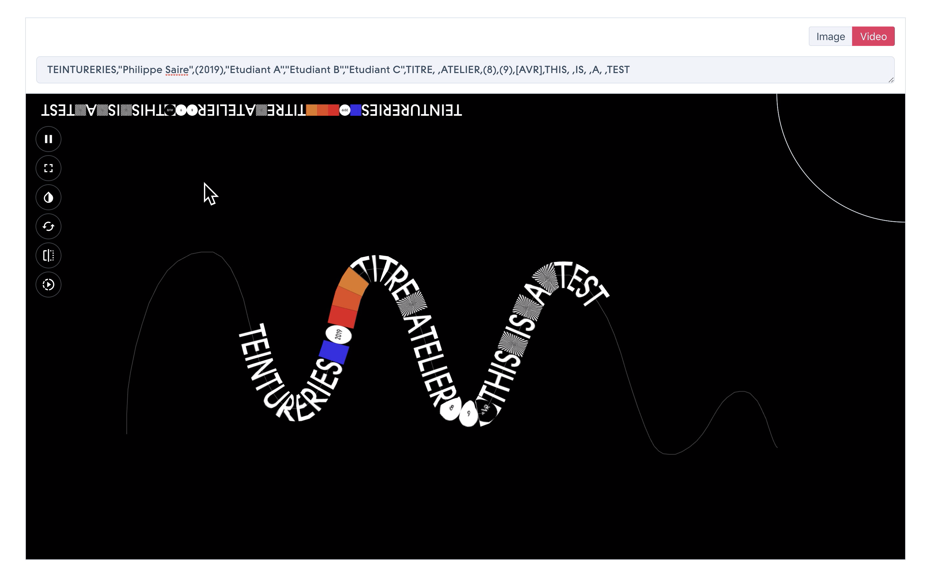Click the red square on the curved path
Screen dimensions: 931x582
[342, 317]
